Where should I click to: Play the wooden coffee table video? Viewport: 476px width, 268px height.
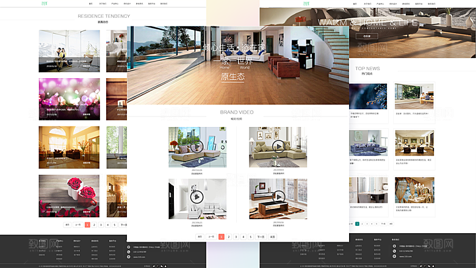279,197
